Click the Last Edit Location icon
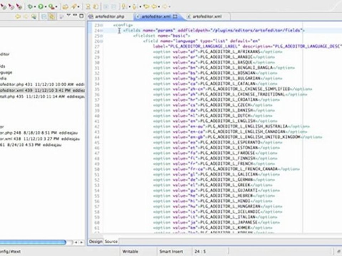The height and width of the screenshot is (256, 342). click(x=146, y=7)
